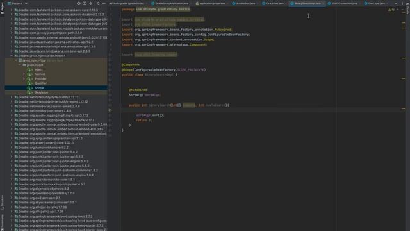Click the Inject annotation icon in tree
The width and height of the screenshot is (410, 231).
pyautogui.click(x=29, y=70)
